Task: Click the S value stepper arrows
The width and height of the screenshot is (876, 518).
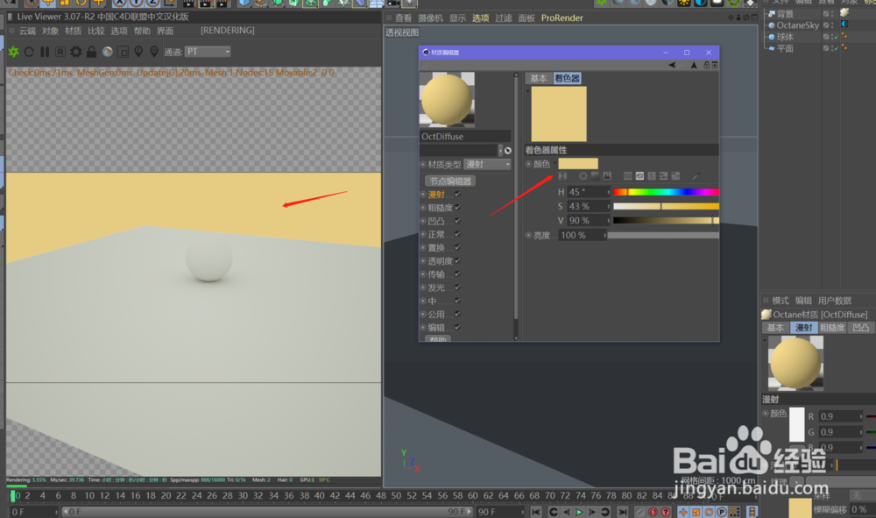Action: click(x=609, y=207)
